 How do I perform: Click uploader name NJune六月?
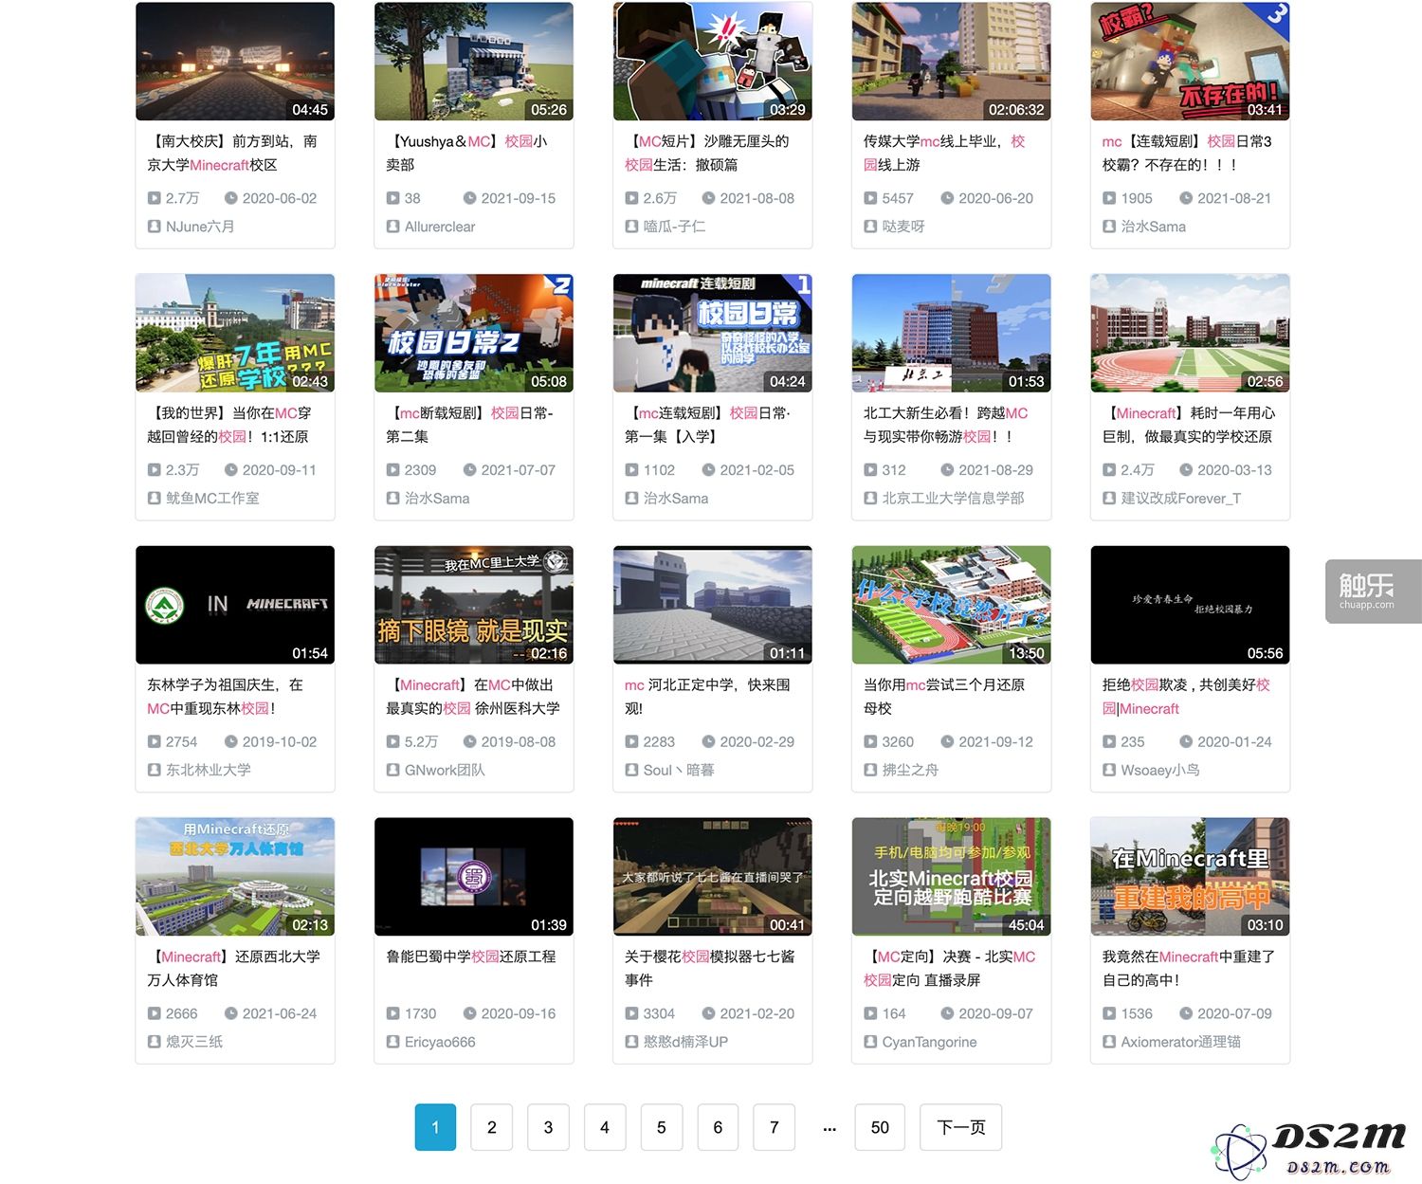pos(200,227)
